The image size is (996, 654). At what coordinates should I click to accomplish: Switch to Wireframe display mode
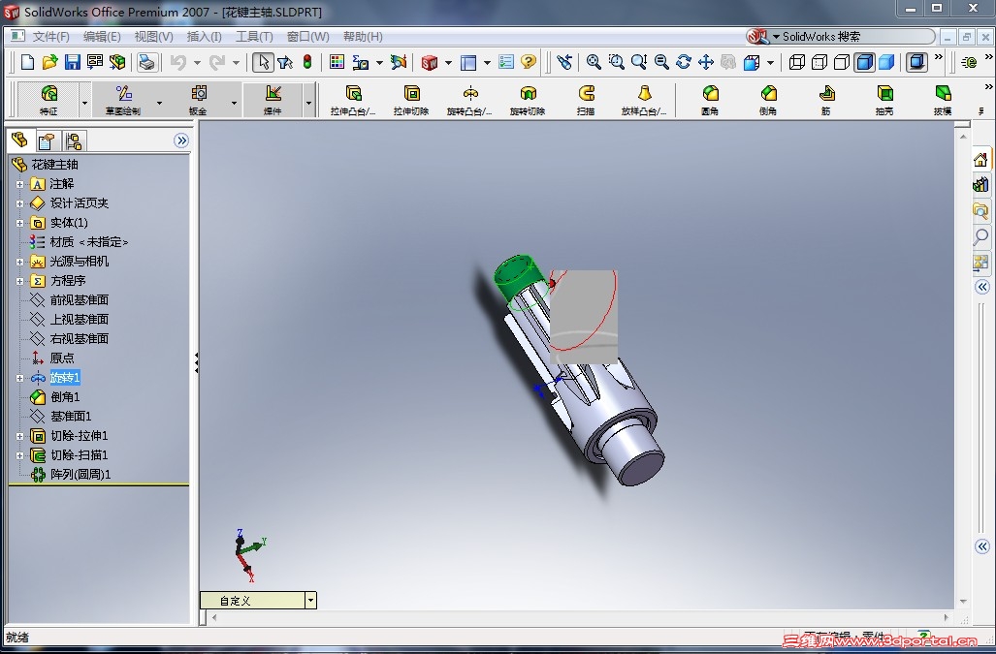coord(796,62)
